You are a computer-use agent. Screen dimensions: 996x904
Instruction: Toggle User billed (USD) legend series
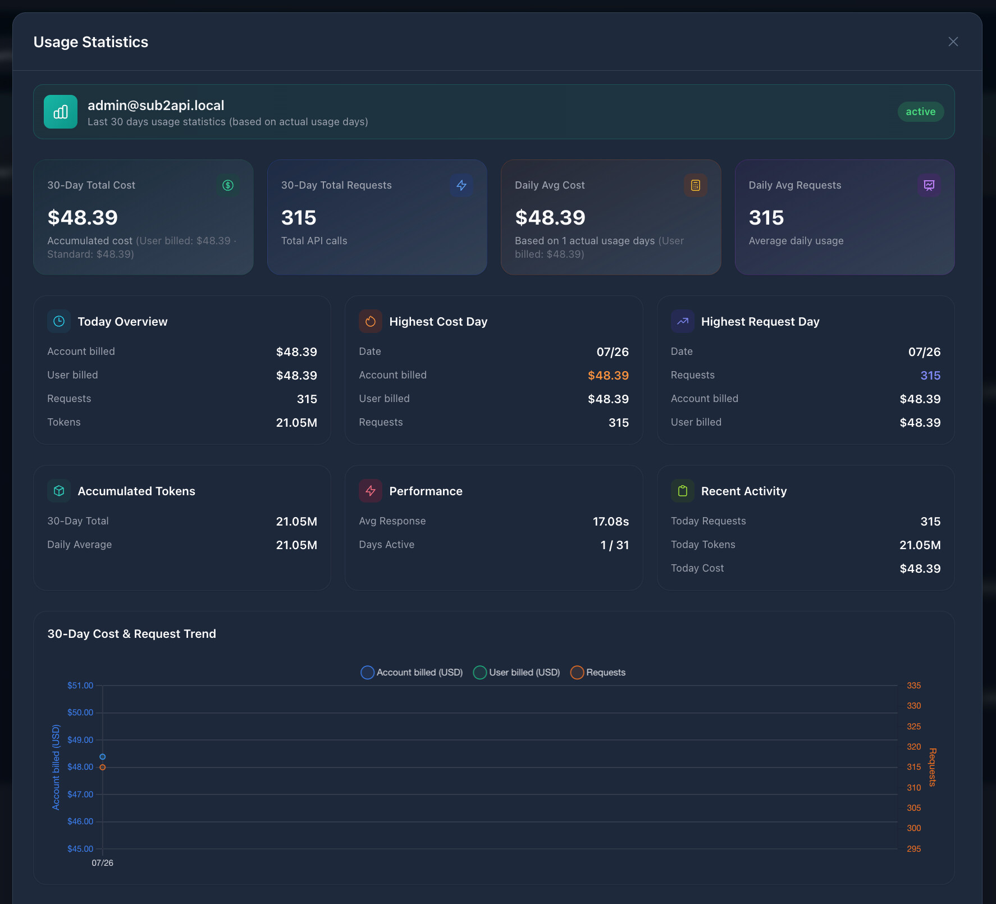(517, 672)
